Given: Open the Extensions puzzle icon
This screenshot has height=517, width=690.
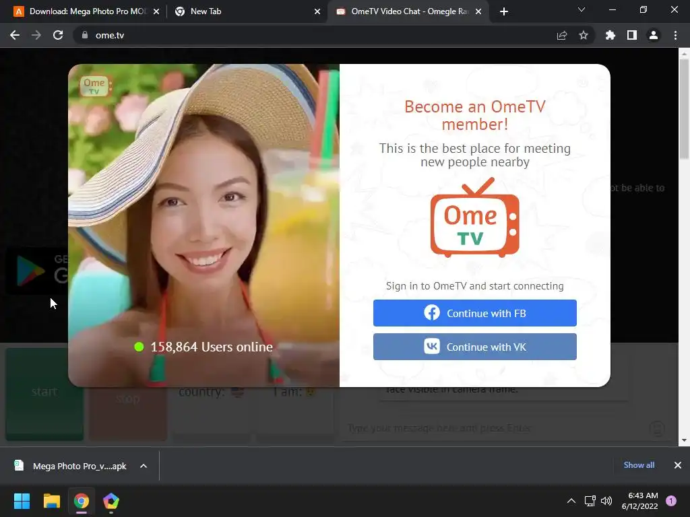Looking at the screenshot, I should tap(610, 35).
